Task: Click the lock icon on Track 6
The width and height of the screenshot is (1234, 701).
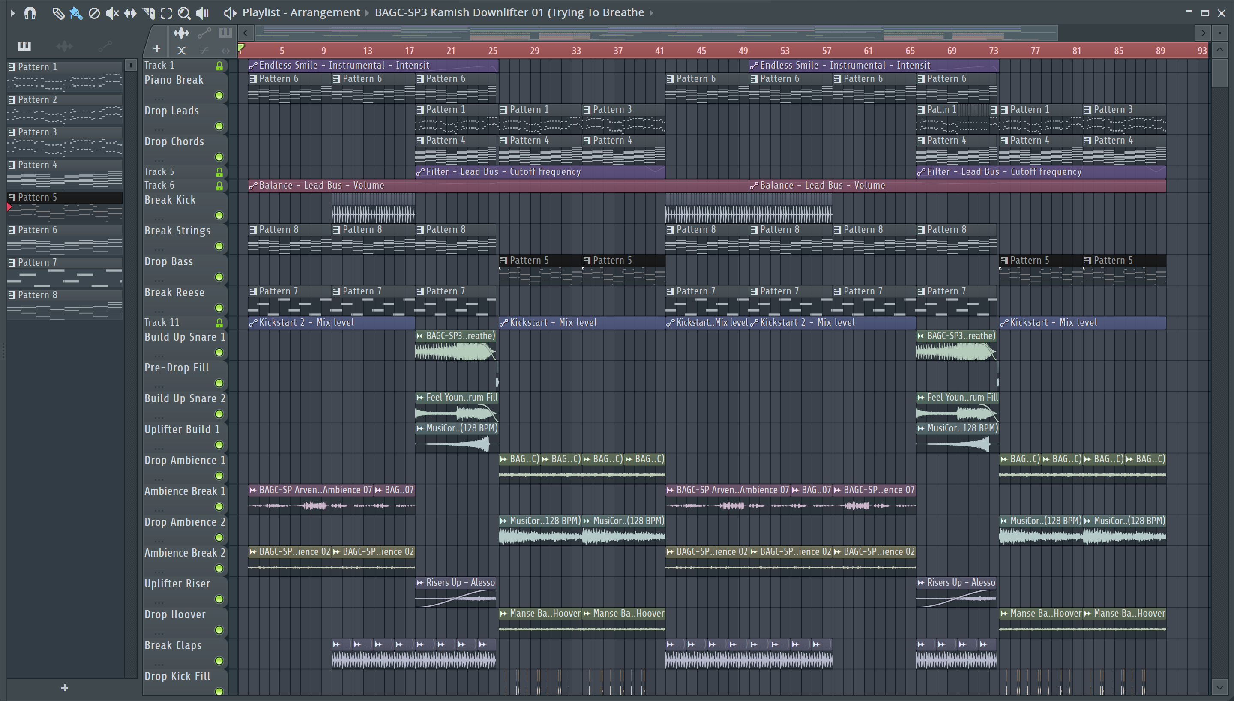Action: pos(219,186)
